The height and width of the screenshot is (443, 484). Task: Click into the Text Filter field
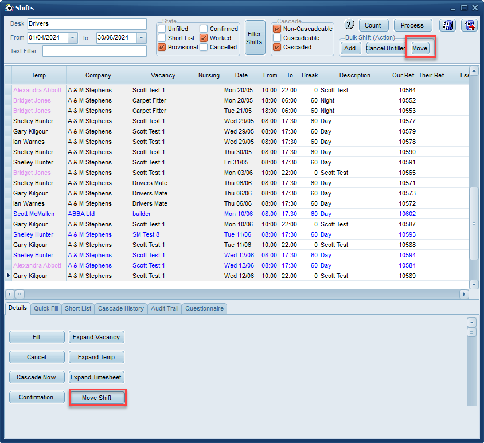[x=95, y=51]
